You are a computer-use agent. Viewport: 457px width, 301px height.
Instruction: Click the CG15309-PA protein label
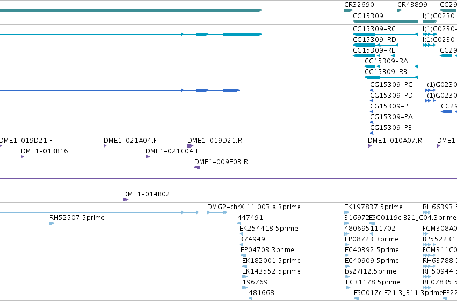point(391,117)
